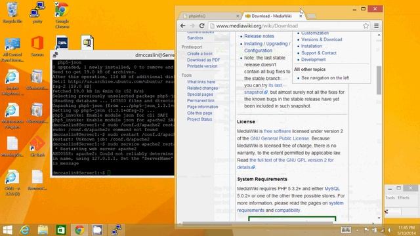The height and width of the screenshot is (236, 420).
Task: Open Internet Explorer from the taskbar
Action: coord(25,230)
